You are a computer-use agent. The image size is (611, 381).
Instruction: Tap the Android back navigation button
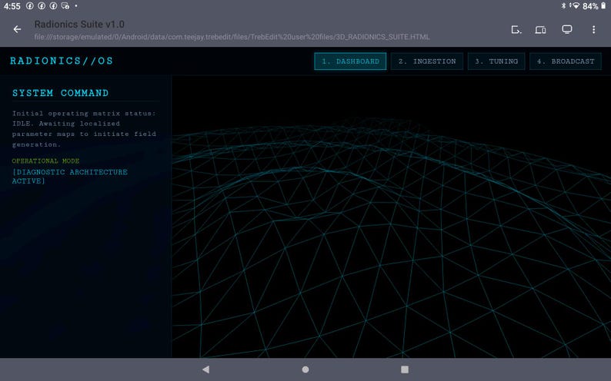206,369
